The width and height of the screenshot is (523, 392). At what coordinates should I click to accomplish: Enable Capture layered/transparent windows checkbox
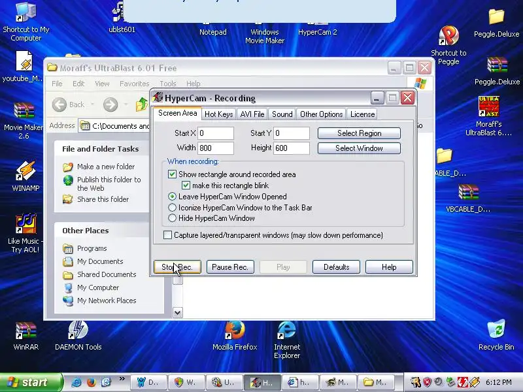point(168,235)
